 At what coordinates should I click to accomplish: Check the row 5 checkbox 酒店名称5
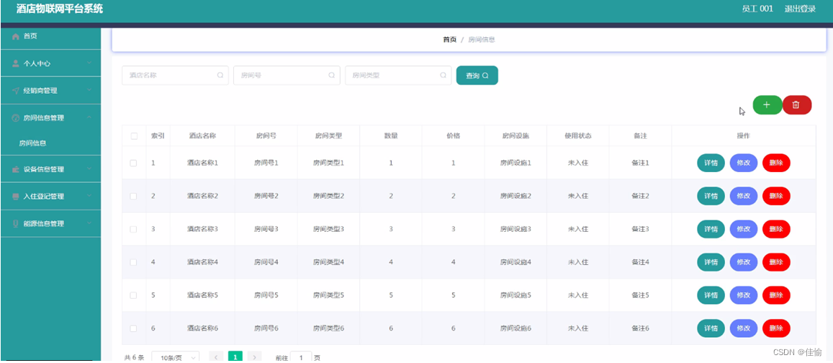(133, 295)
